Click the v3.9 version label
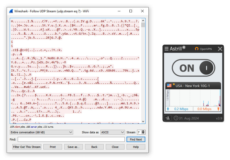 (219, 118)
